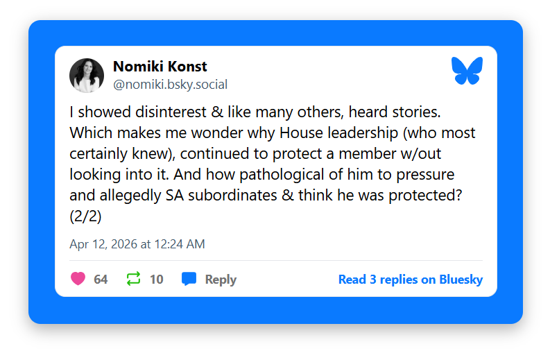
Task: Like the post with the heart icon
Action: (x=78, y=279)
